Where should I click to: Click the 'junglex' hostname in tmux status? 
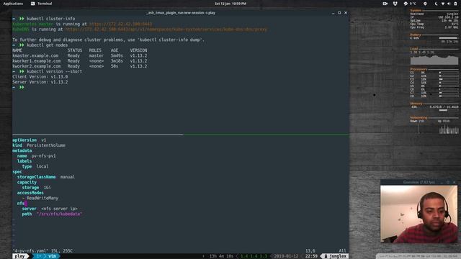[x=338, y=256]
